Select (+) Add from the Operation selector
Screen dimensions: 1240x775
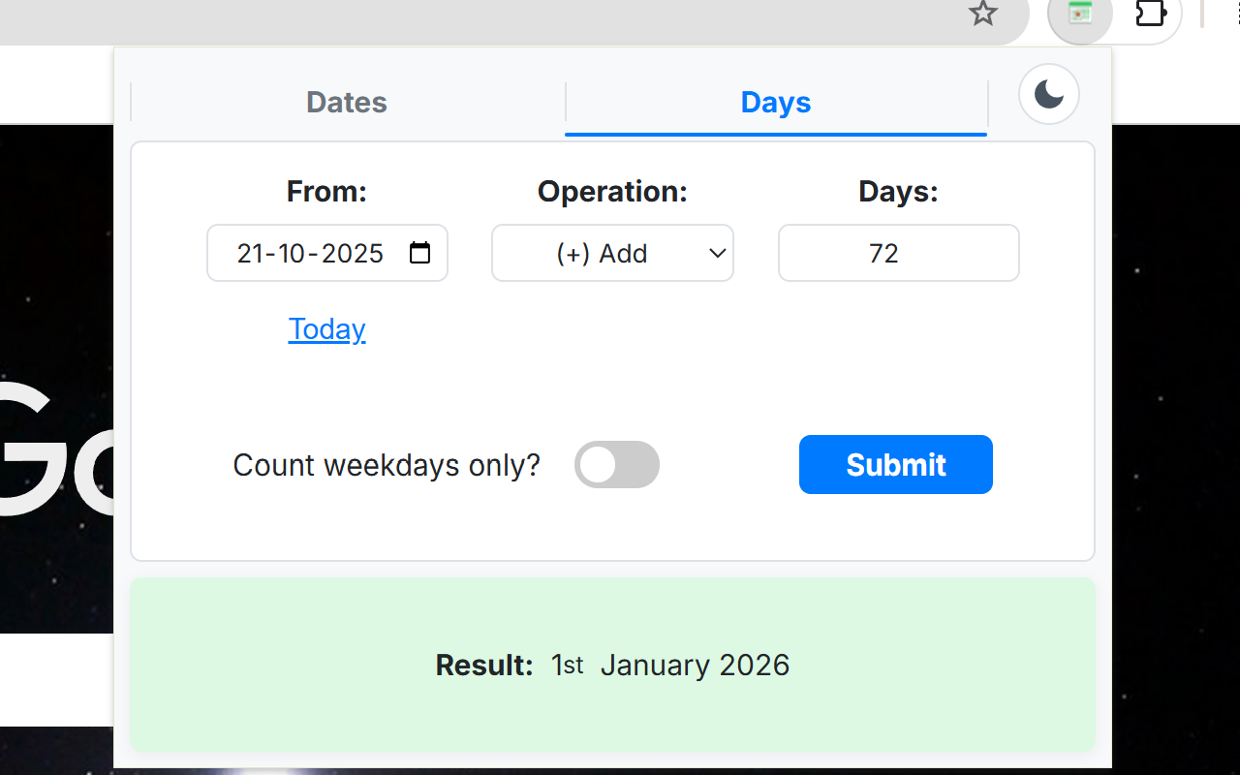coord(612,253)
